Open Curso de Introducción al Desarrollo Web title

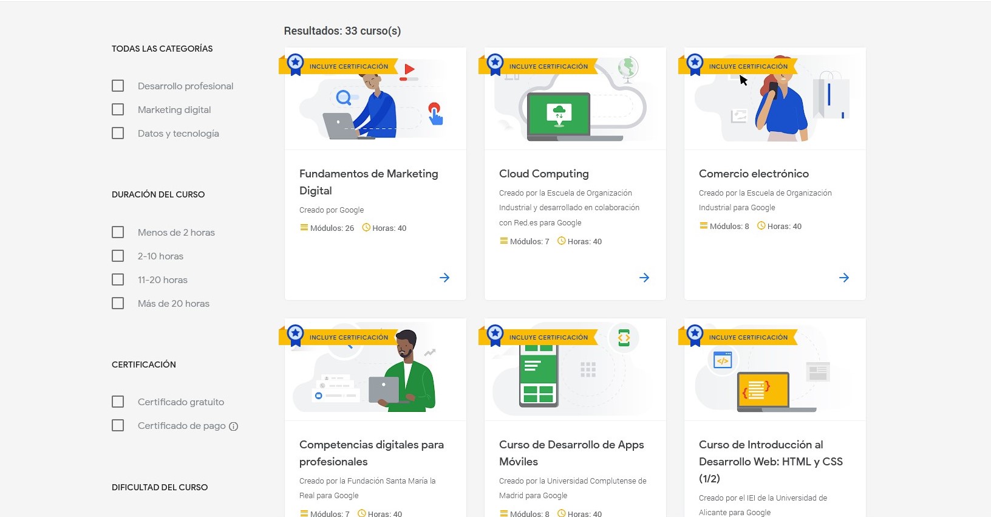click(x=771, y=462)
